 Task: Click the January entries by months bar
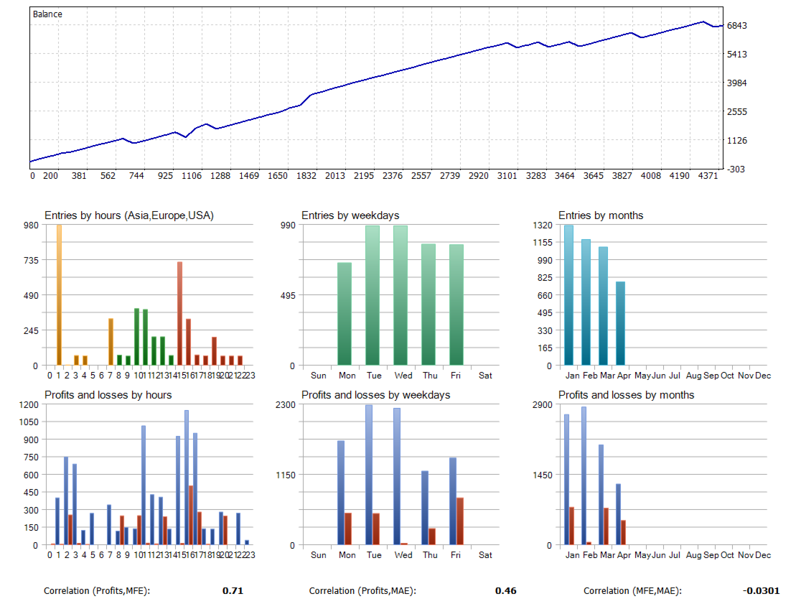pos(568,295)
